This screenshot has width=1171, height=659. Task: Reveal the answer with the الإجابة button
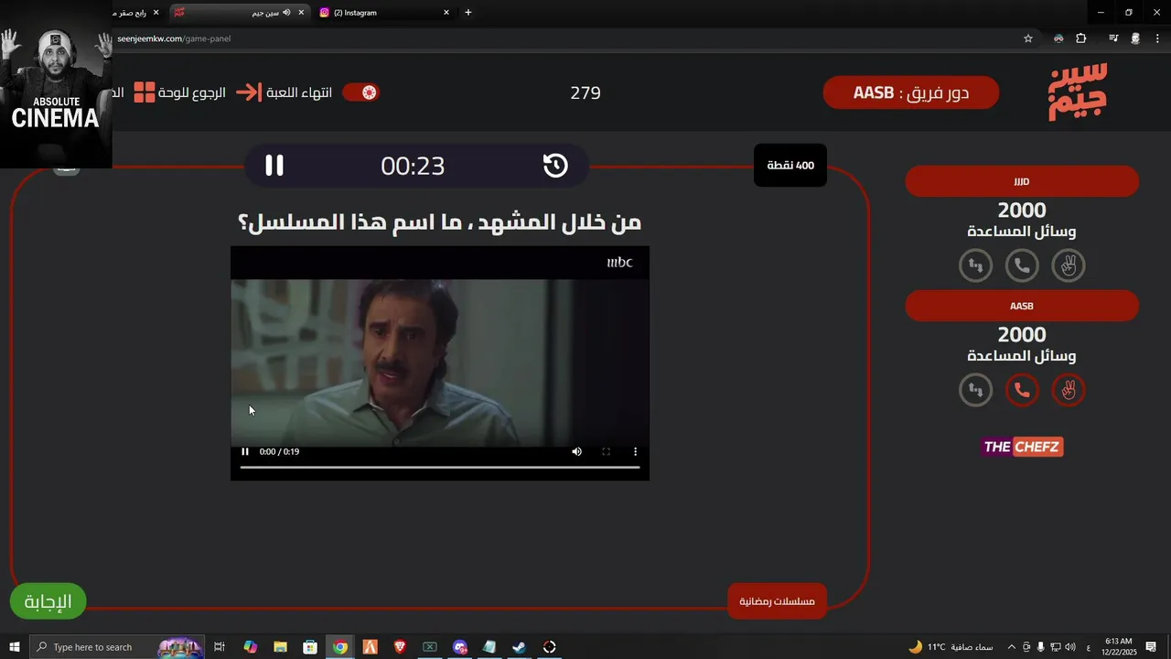pyautogui.click(x=48, y=601)
